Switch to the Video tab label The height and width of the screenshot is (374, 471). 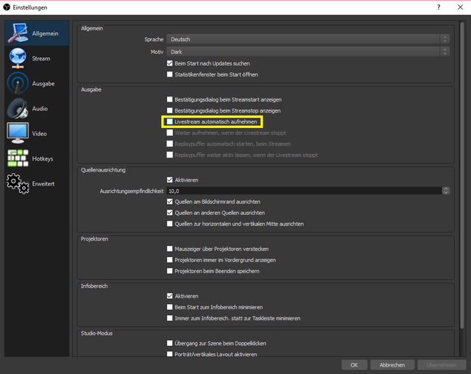pos(39,134)
